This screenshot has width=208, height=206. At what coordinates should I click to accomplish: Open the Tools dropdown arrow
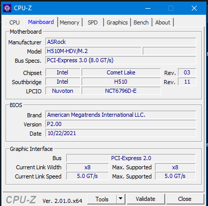121,198
